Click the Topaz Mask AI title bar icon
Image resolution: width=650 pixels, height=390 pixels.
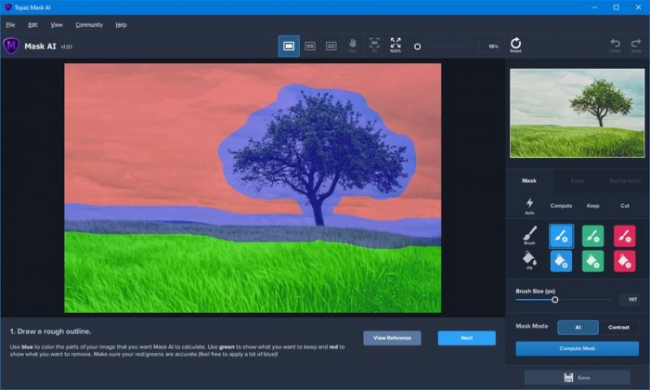click(7, 7)
